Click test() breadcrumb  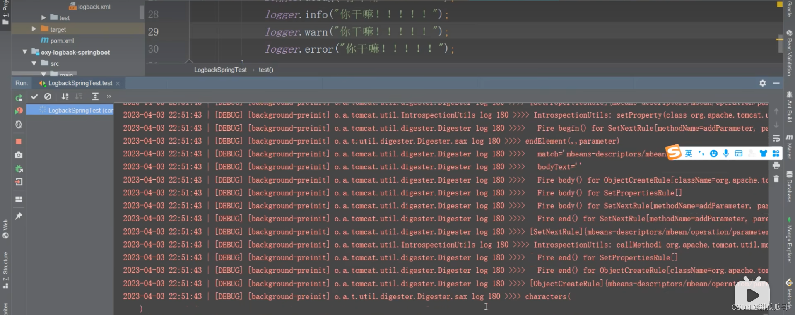click(x=266, y=70)
